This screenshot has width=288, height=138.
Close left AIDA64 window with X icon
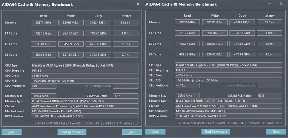coord(138,4)
